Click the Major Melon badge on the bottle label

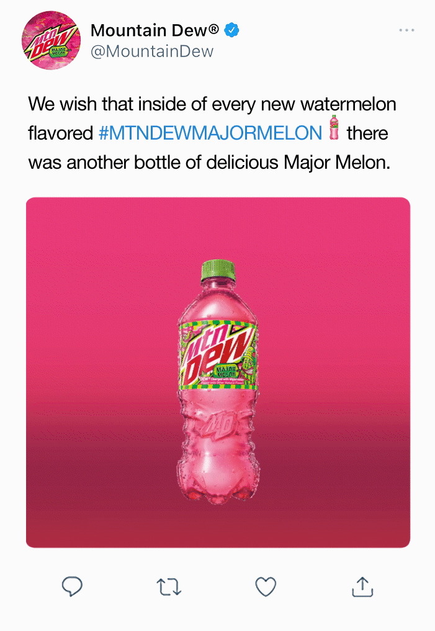227,372
